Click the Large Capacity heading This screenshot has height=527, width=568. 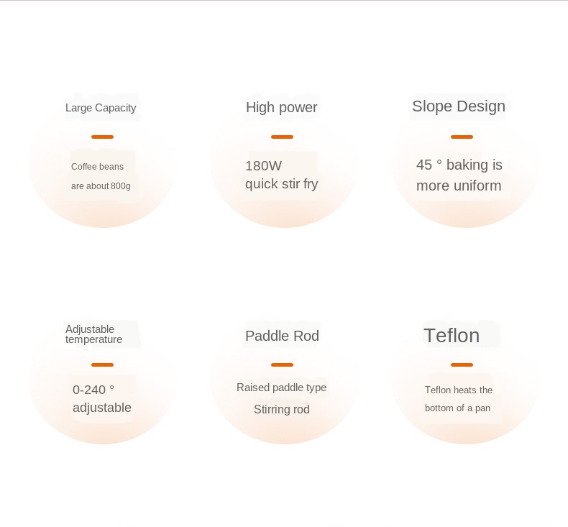pyautogui.click(x=101, y=108)
